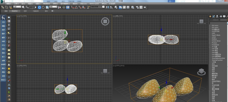
Task: Open the Schematic View
Action: [128, 7]
